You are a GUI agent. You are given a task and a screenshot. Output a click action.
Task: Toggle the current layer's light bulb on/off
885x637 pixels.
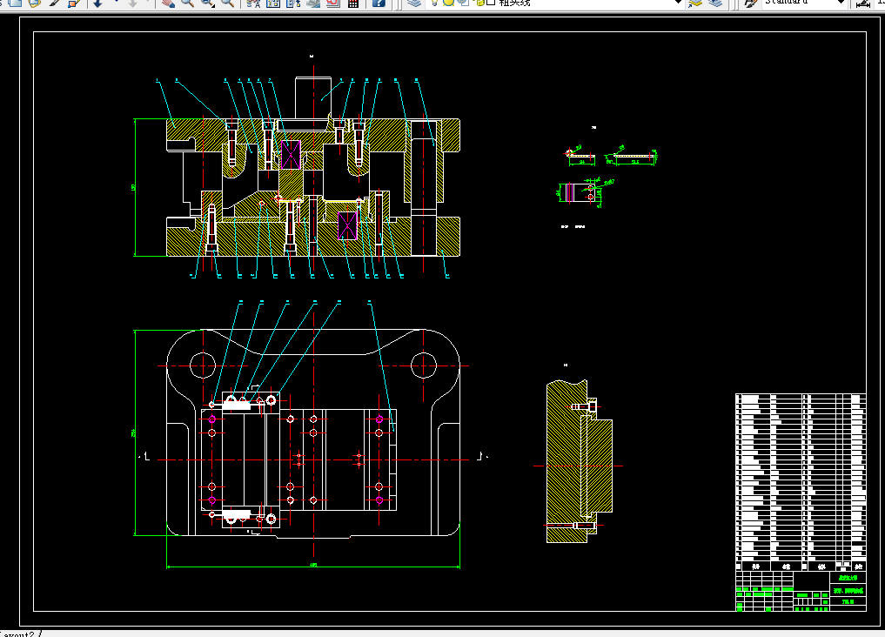(x=434, y=3)
